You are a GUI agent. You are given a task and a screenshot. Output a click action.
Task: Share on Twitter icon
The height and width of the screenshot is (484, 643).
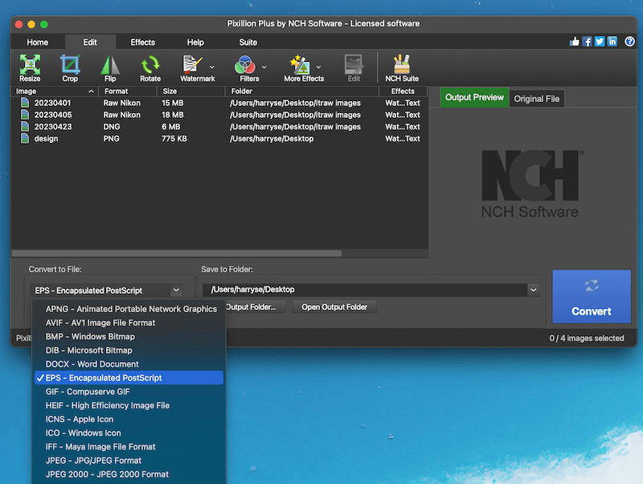[x=600, y=42]
